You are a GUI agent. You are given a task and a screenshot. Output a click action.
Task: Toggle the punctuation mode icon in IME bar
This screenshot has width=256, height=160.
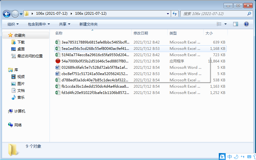pos(242,157)
